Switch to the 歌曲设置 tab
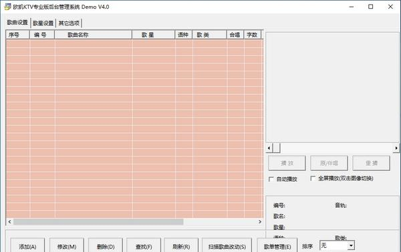This screenshot has width=401, height=252. click(x=17, y=23)
